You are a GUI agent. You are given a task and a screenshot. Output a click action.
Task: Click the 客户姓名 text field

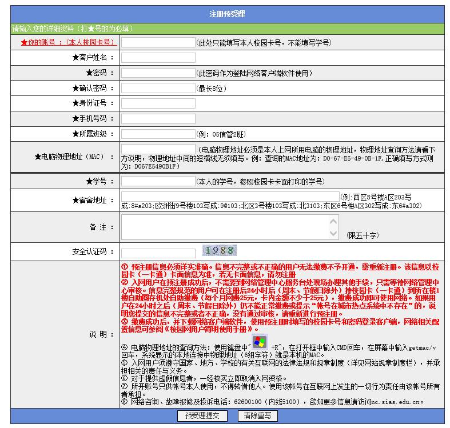pyautogui.click(x=158, y=58)
